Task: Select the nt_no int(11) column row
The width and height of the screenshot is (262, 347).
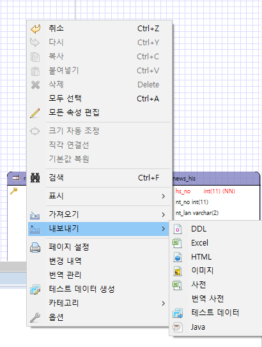Action: pos(192,202)
